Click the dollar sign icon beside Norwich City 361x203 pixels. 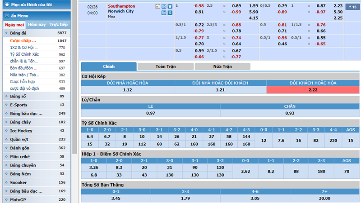pyautogui.click(x=170, y=13)
